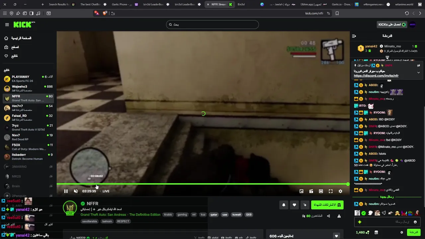Open Hm7×7 channel in sidebar
Image resolution: width=425 pixels, height=239 pixels.
(28, 108)
